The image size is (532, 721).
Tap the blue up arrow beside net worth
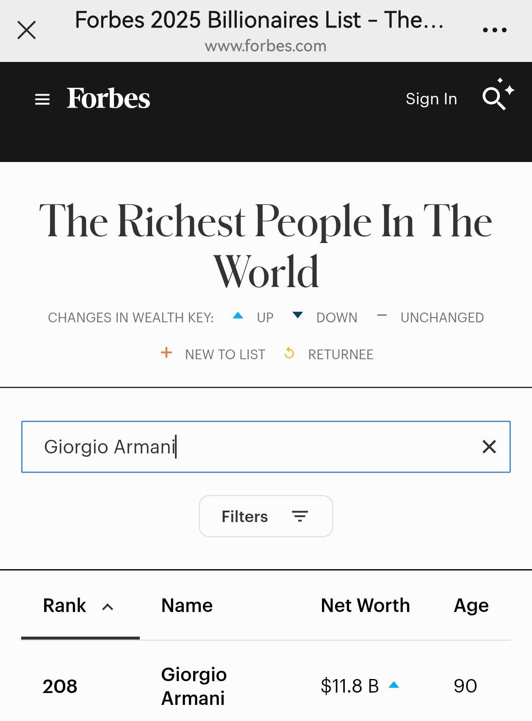coord(394,685)
